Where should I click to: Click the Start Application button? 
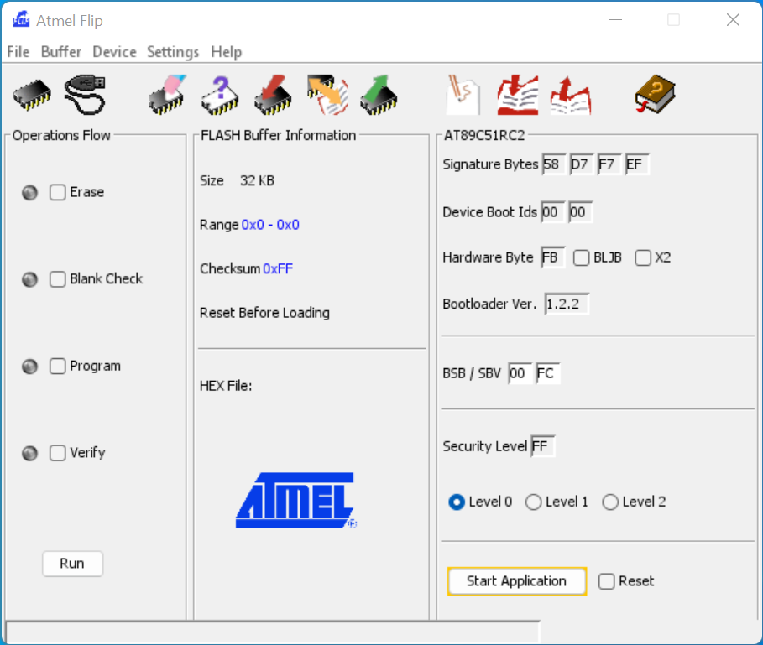coord(517,581)
